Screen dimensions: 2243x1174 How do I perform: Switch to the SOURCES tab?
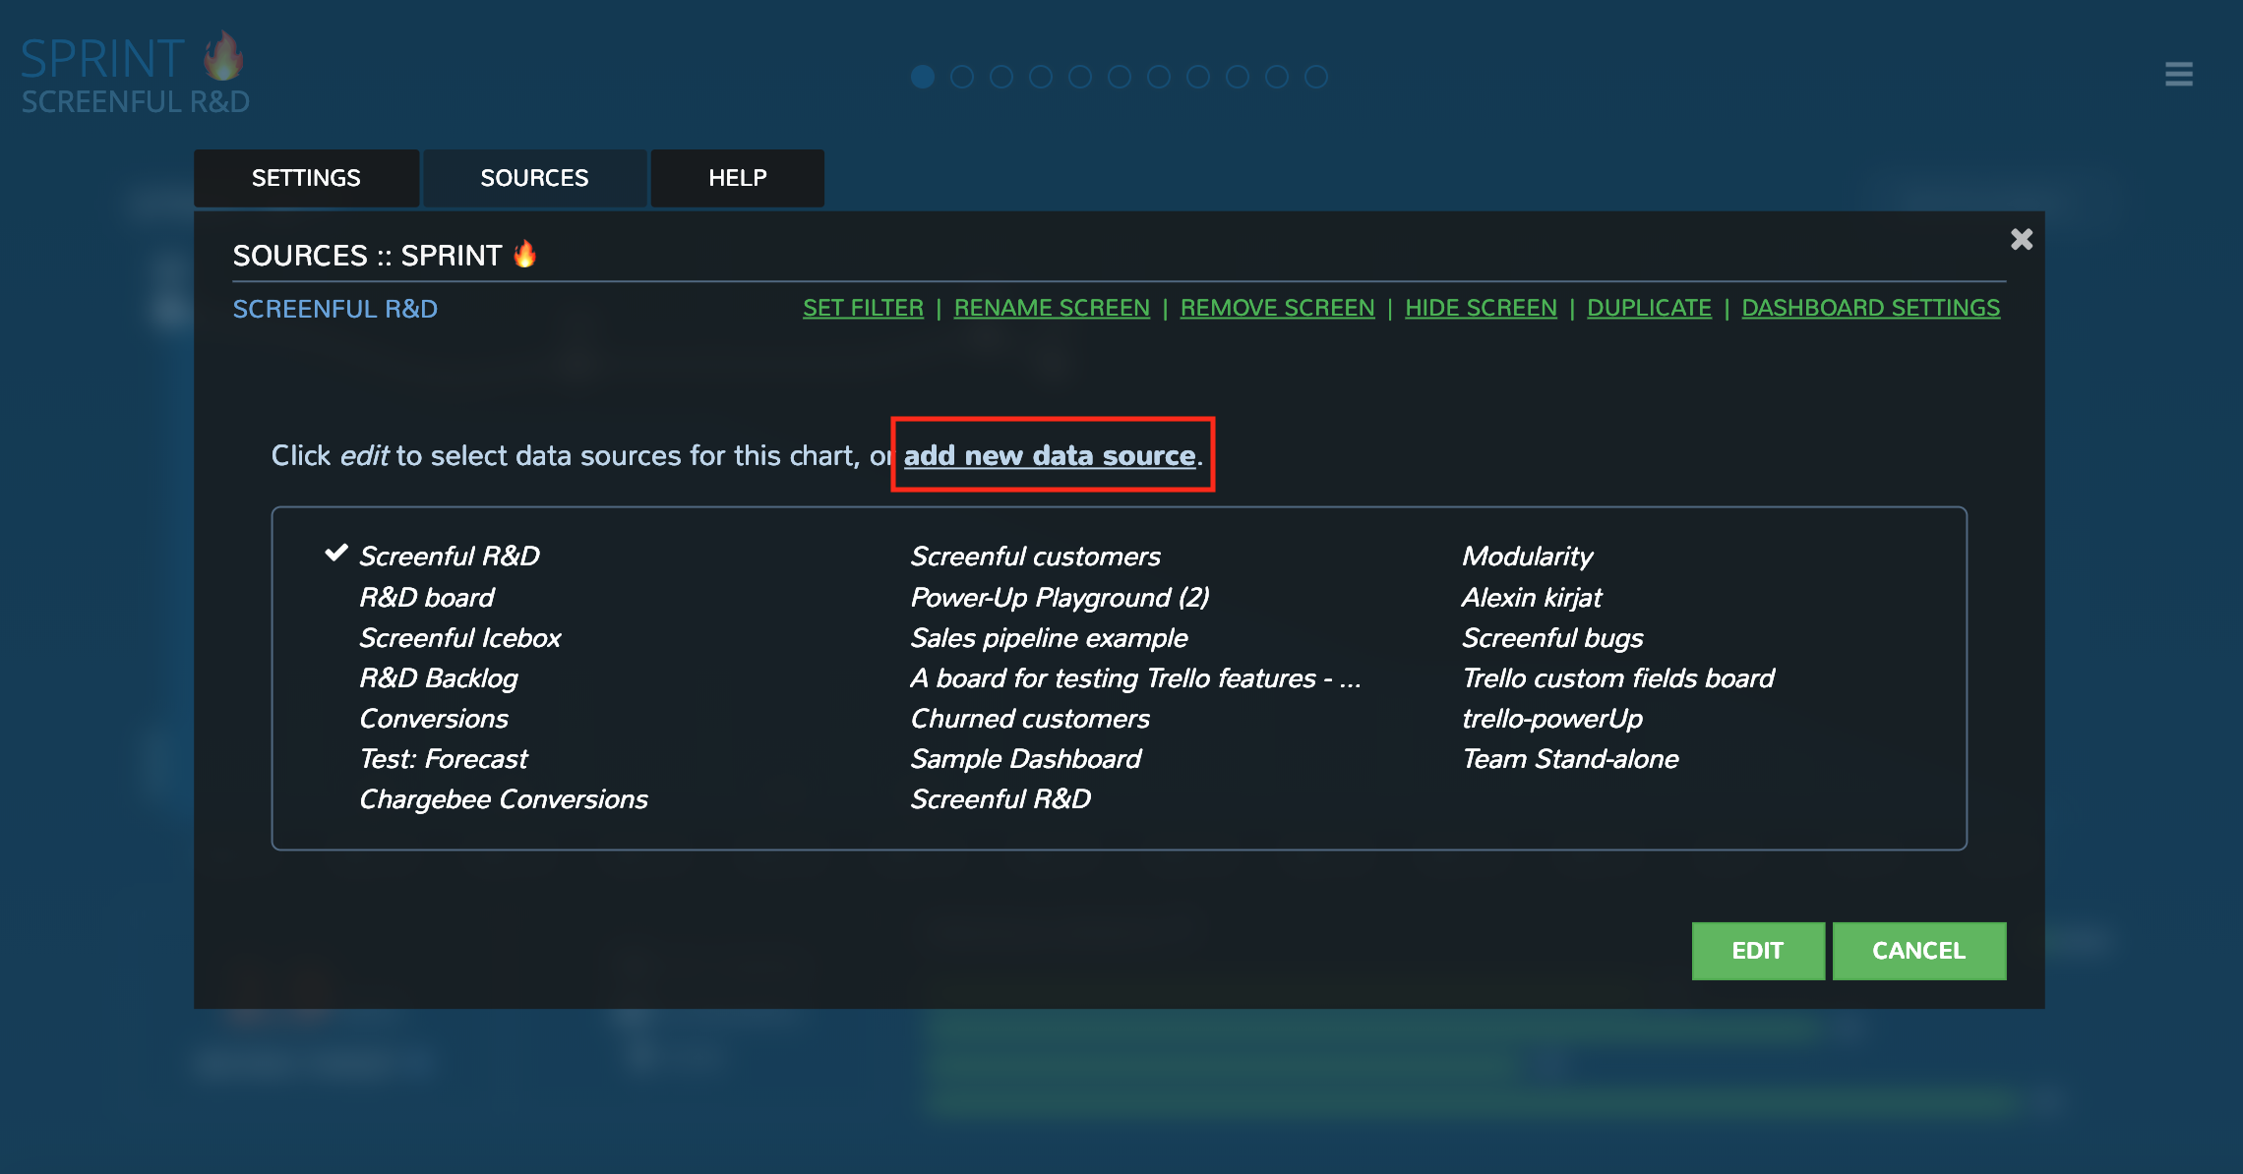(534, 178)
